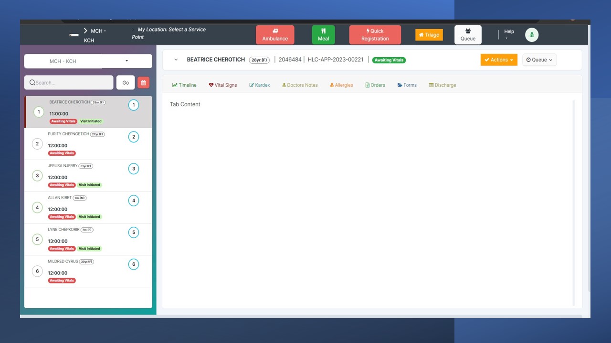611x343 pixels.
Task: Switch to the Vital Signs tab
Action: click(223, 85)
